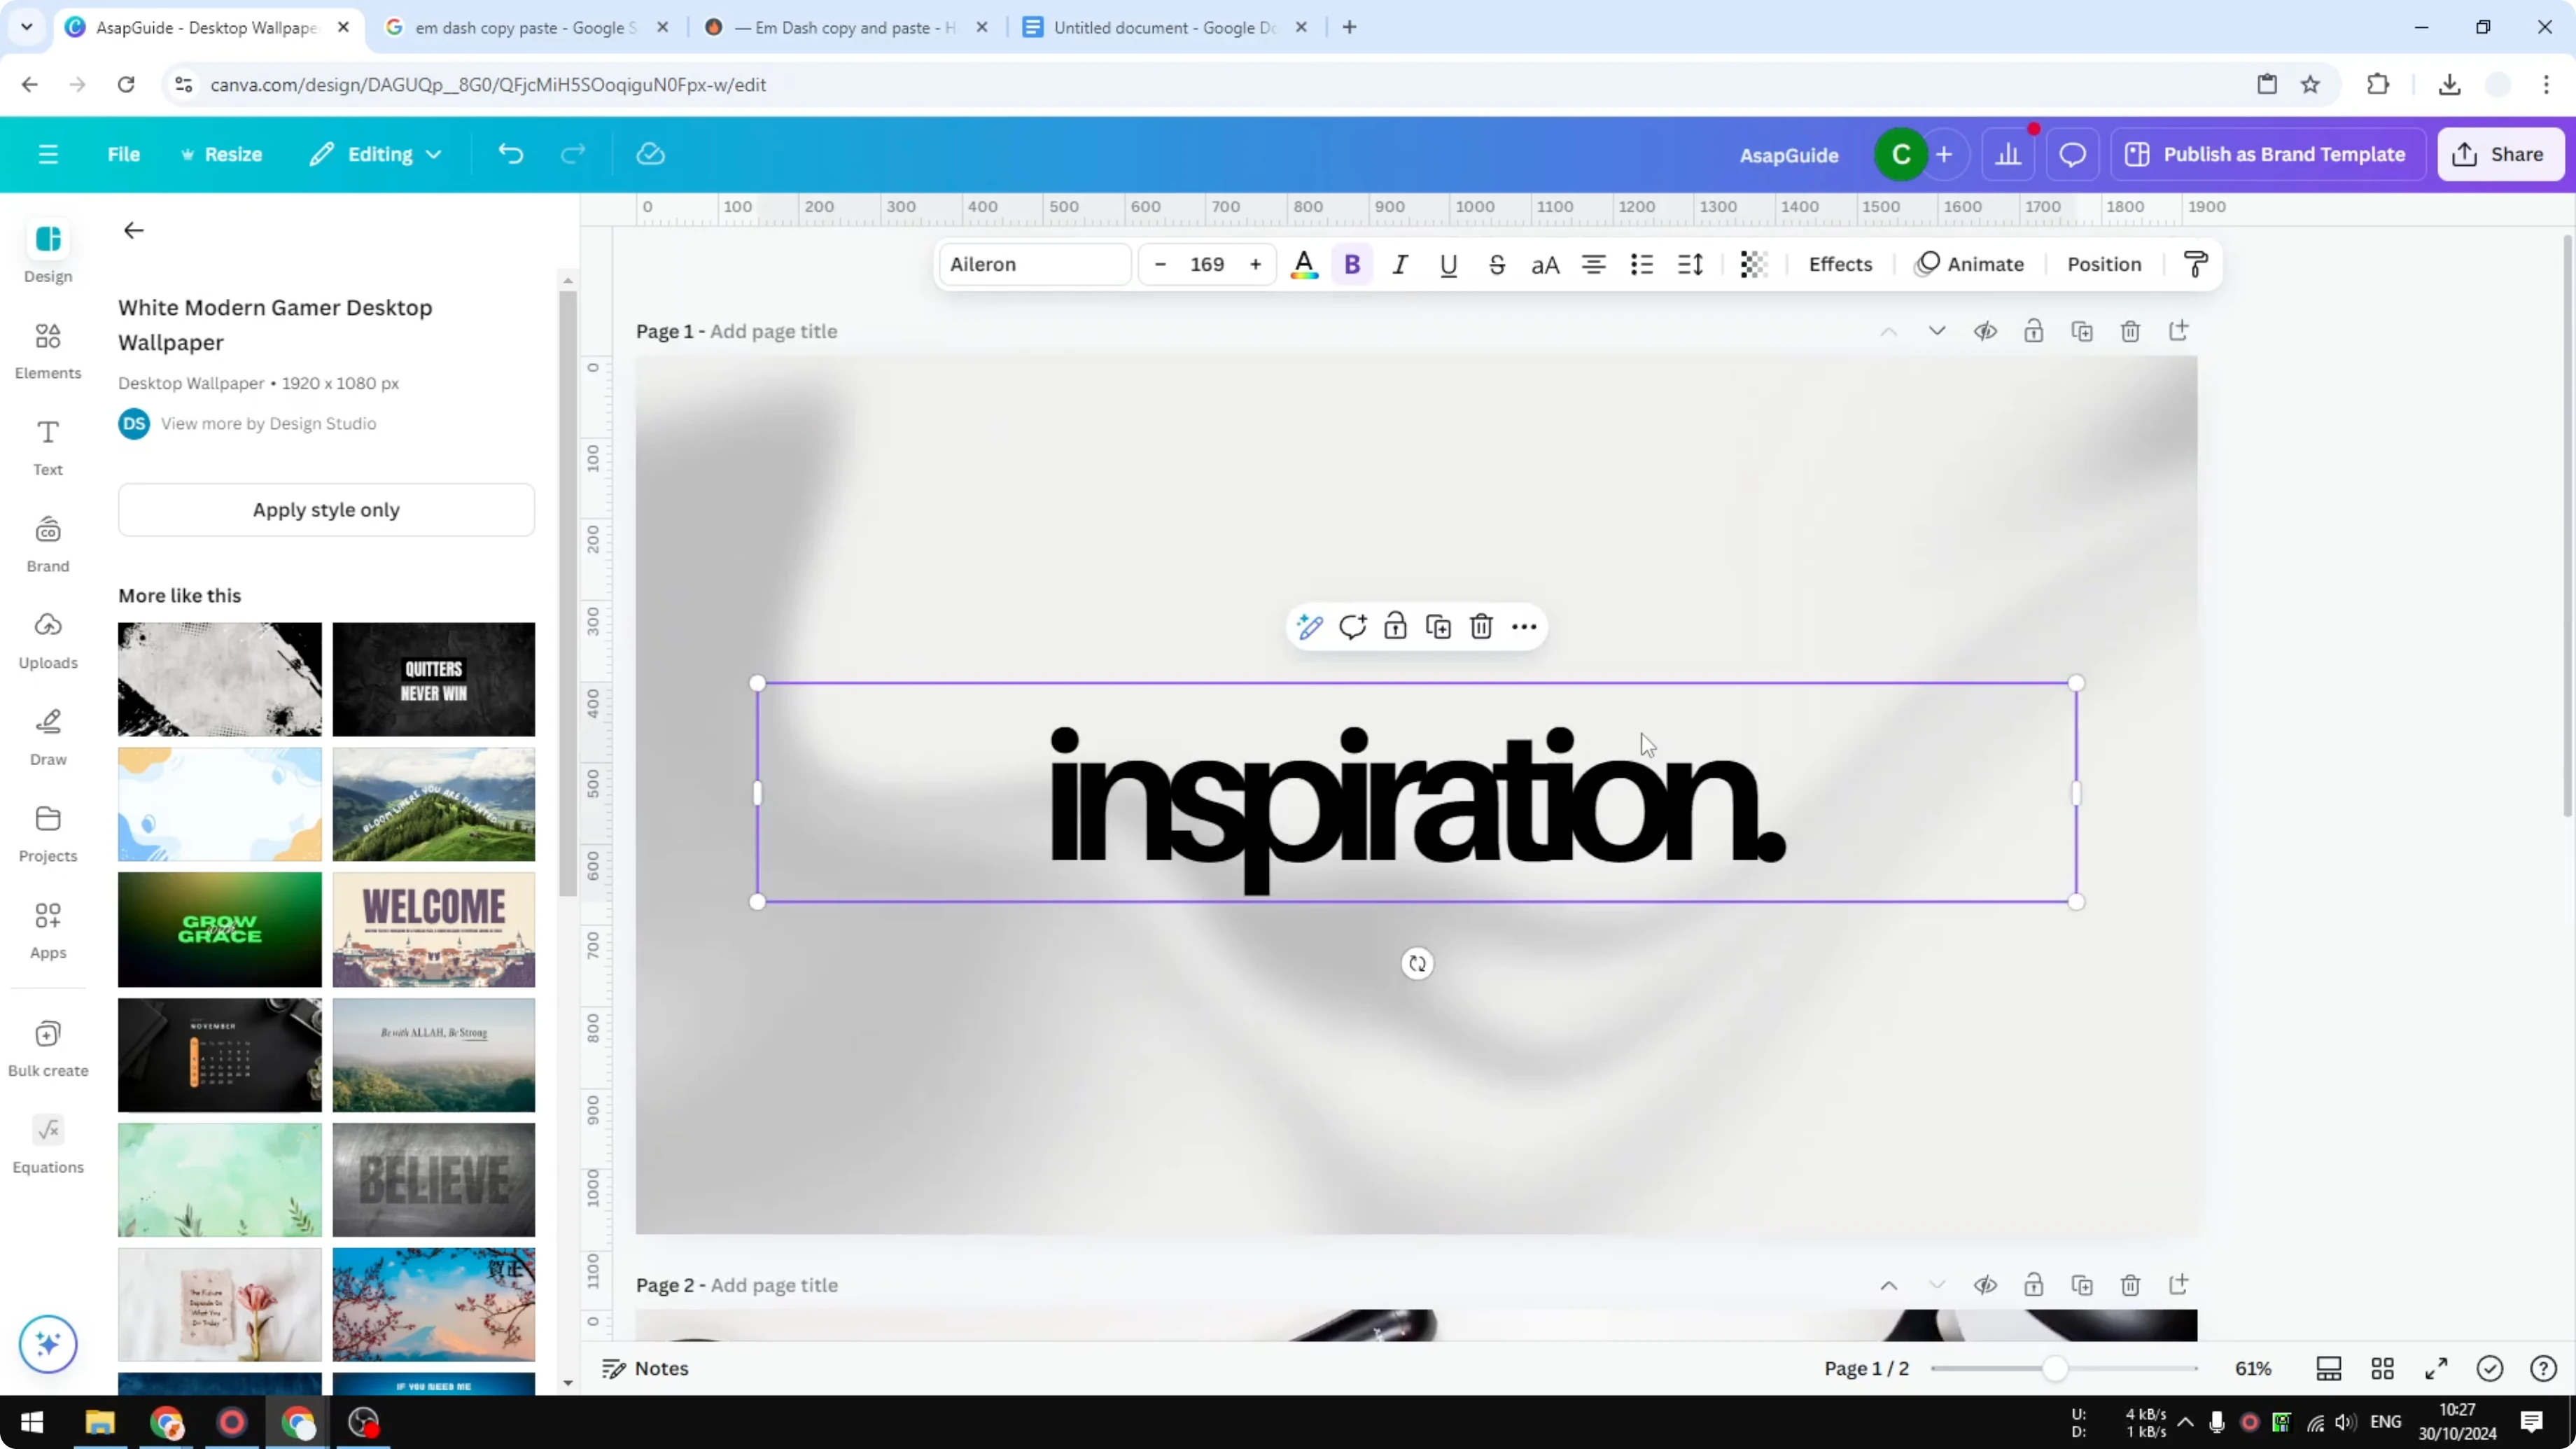Screen dimensions: 2576x1449
Task: Collapse Page 1 with the down chevron
Action: pyautogui.click(x=1937, y=331)
